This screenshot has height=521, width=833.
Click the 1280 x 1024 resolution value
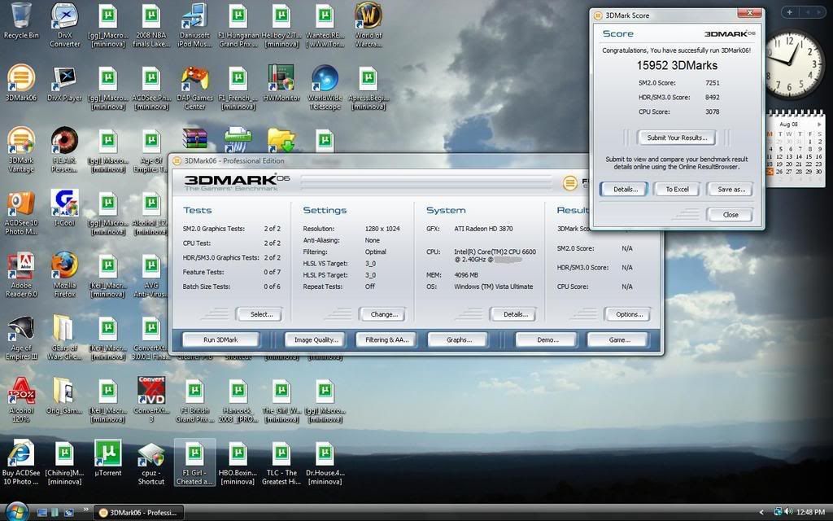[x=382, y=229]
